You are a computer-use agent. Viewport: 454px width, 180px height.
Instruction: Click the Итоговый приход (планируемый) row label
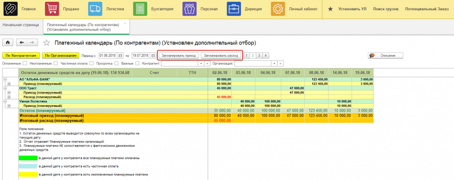pyautogui.click(x=51, y=115)
